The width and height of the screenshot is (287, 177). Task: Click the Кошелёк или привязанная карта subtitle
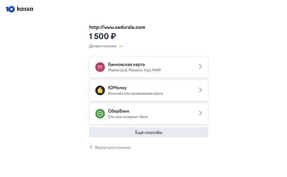click(135, 93)
